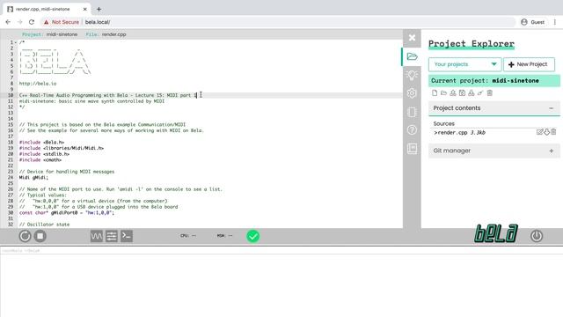This screenshot has width=563, height=317.
Task: Click the fifth icon in the project actions row
Action: pyautogui.click(x=472, y=93)
